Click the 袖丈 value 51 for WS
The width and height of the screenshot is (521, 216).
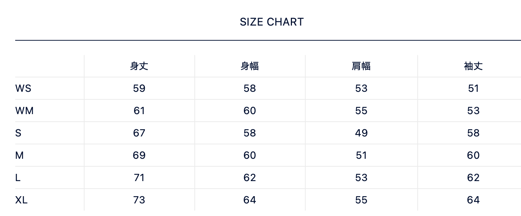click(473, 89)
